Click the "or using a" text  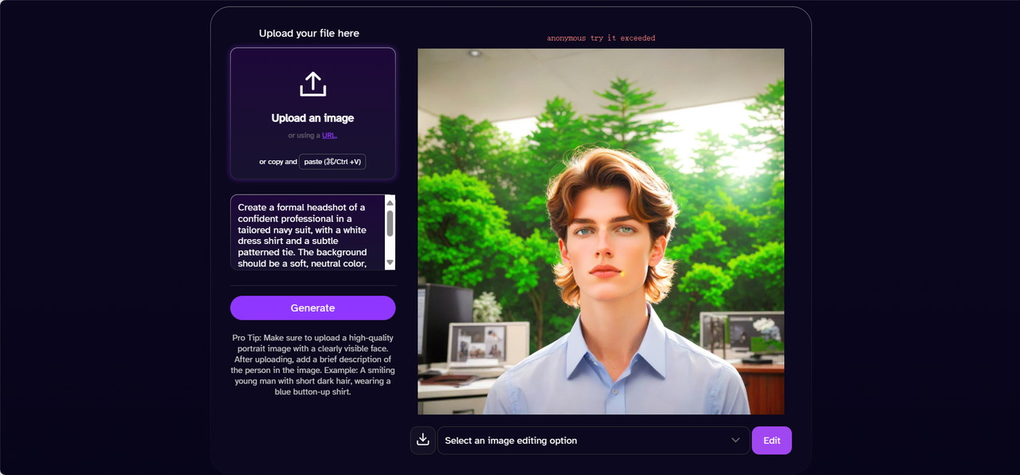pos(304,135)
